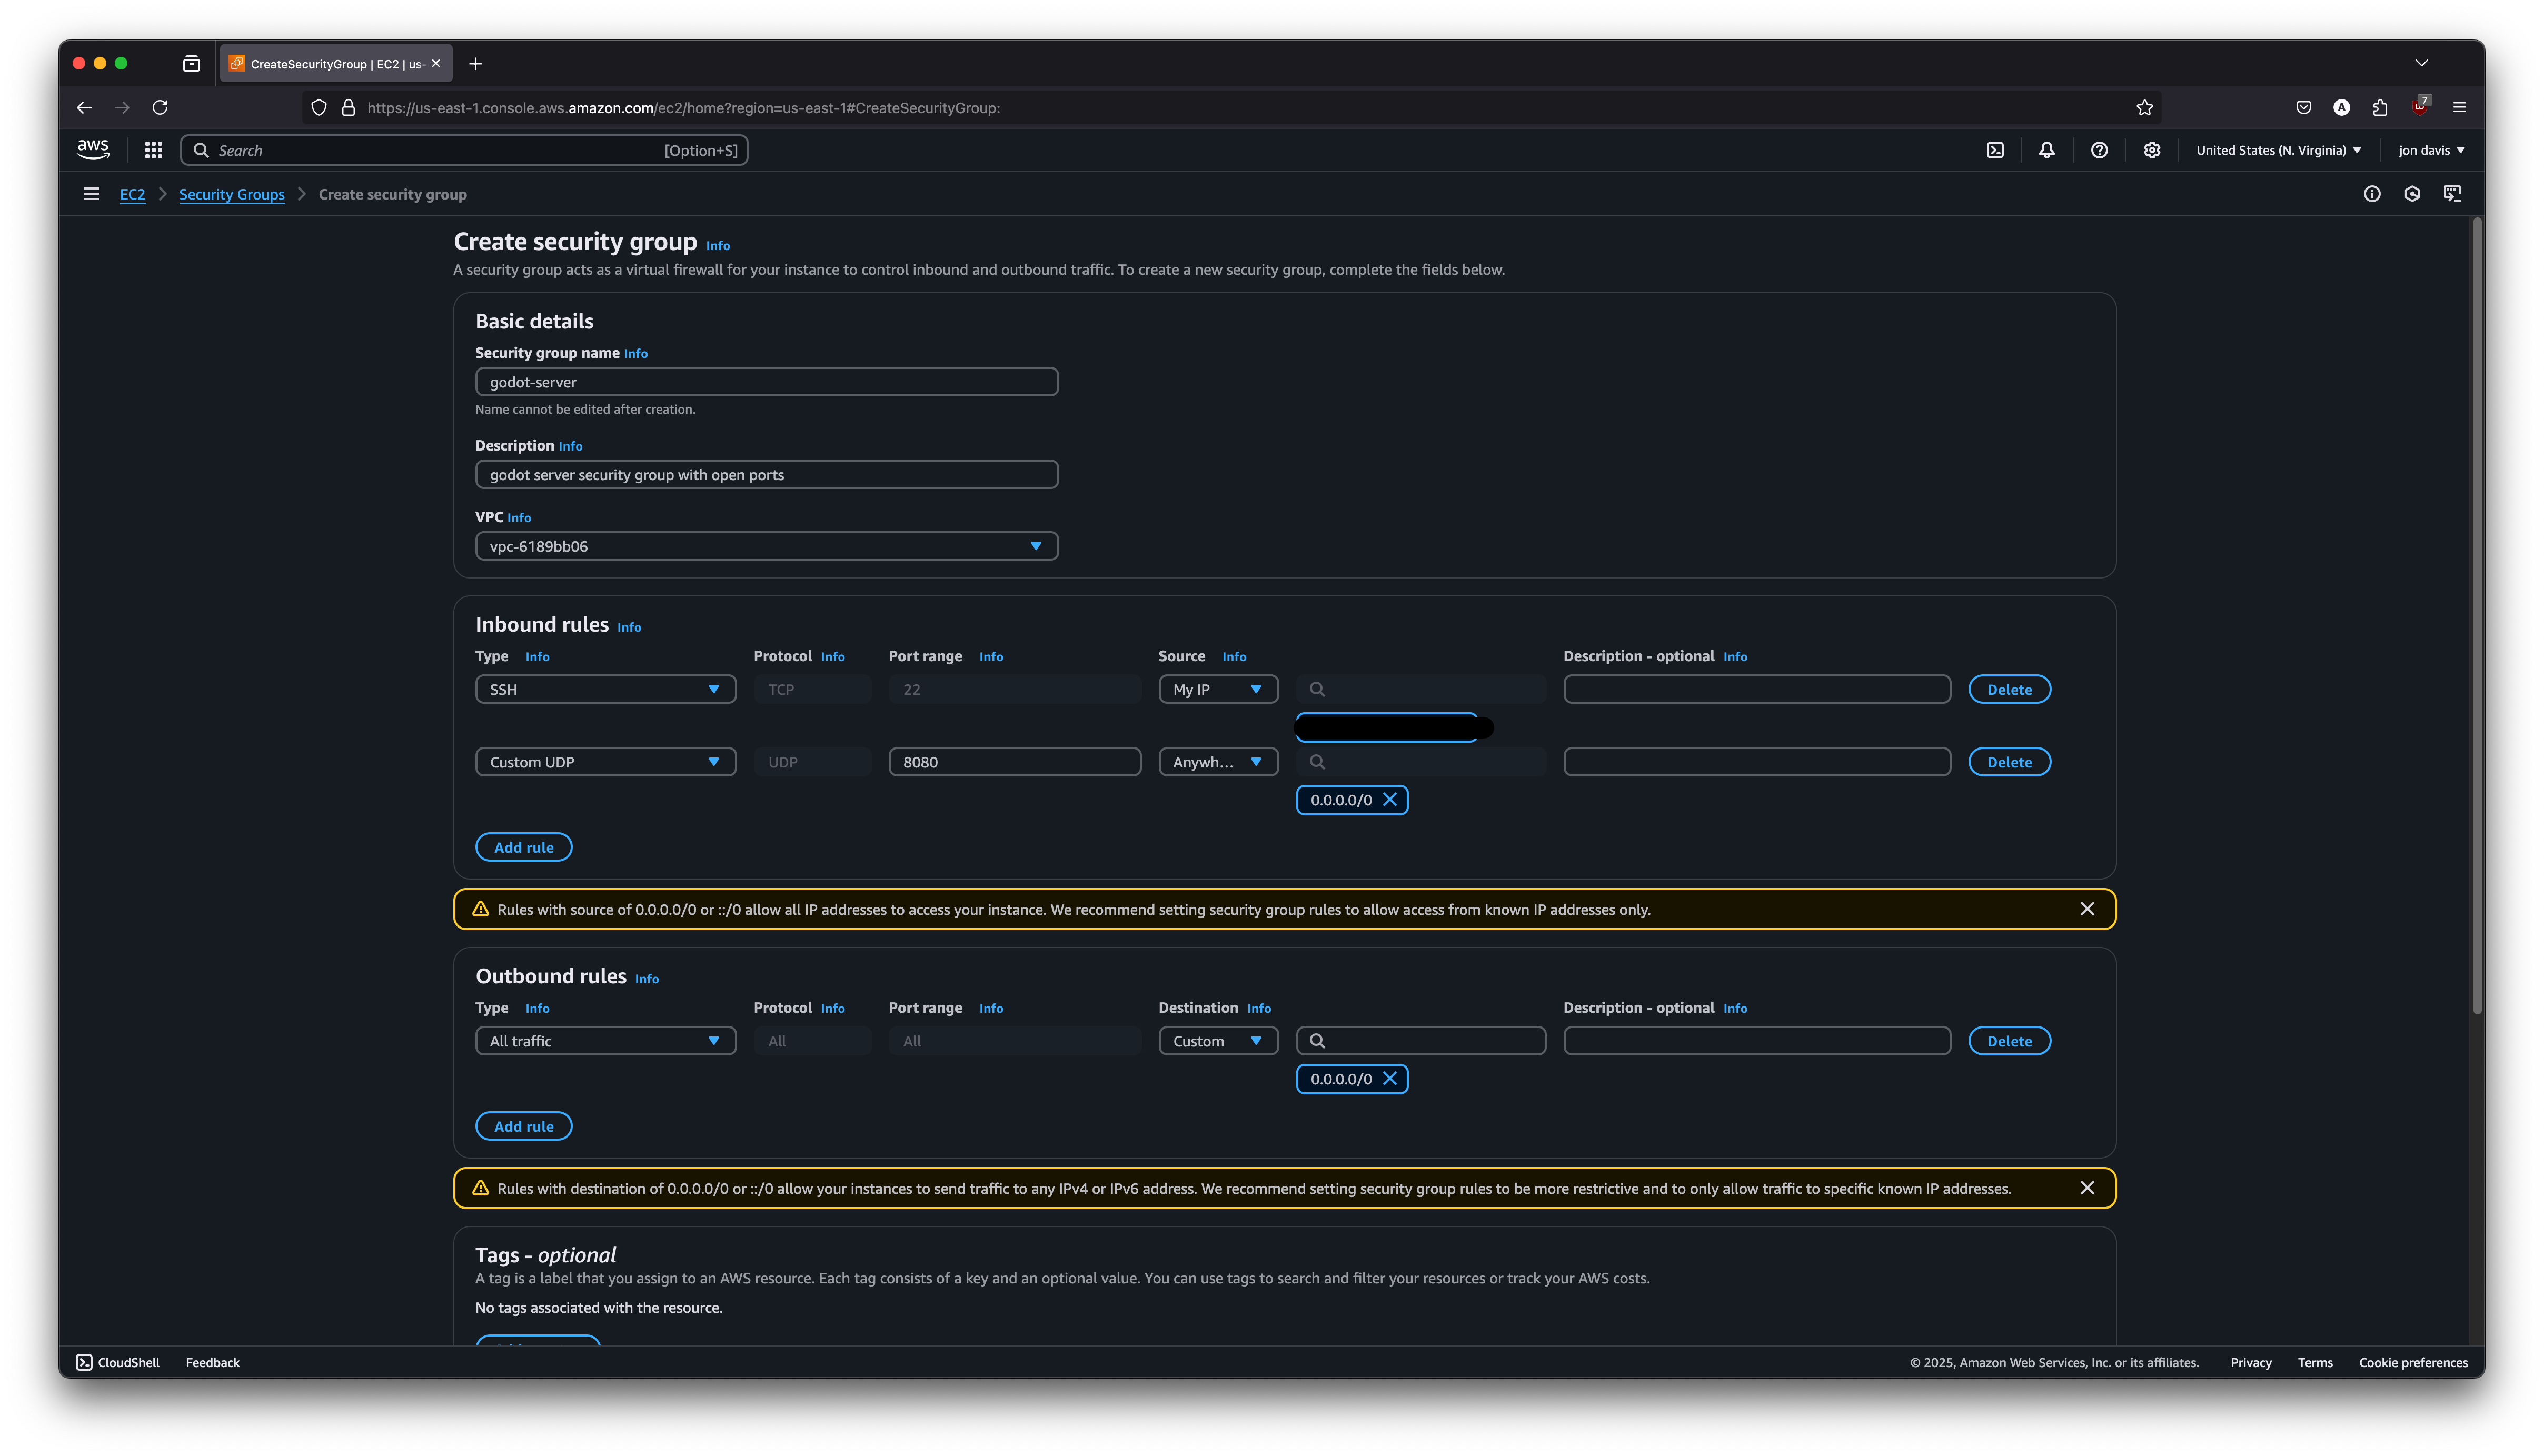
Task: Open Privacy link in footer
Action: (x=2251, y=1362)
